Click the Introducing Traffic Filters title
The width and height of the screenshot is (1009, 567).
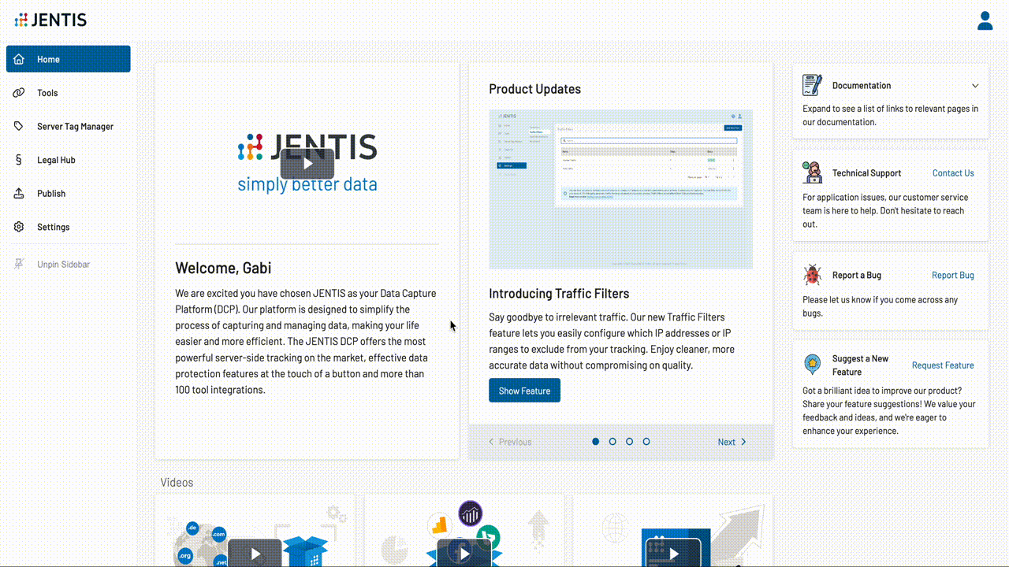[x=559, y=294]
